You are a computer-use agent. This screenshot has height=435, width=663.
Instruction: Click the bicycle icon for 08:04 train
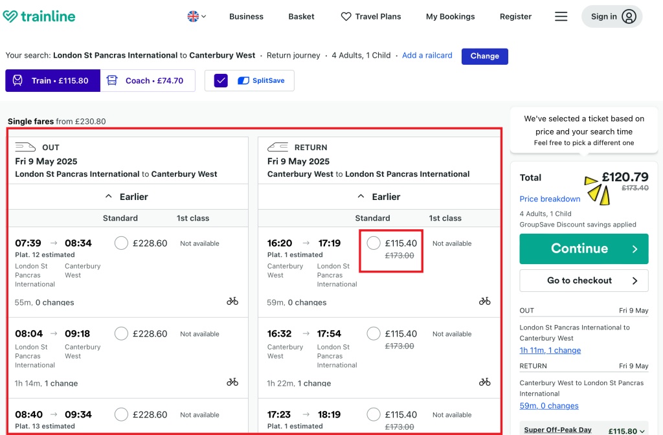[232, 382]
